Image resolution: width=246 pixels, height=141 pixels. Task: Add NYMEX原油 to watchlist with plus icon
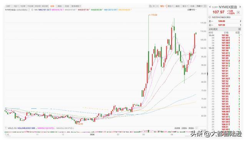click(238, 12)
